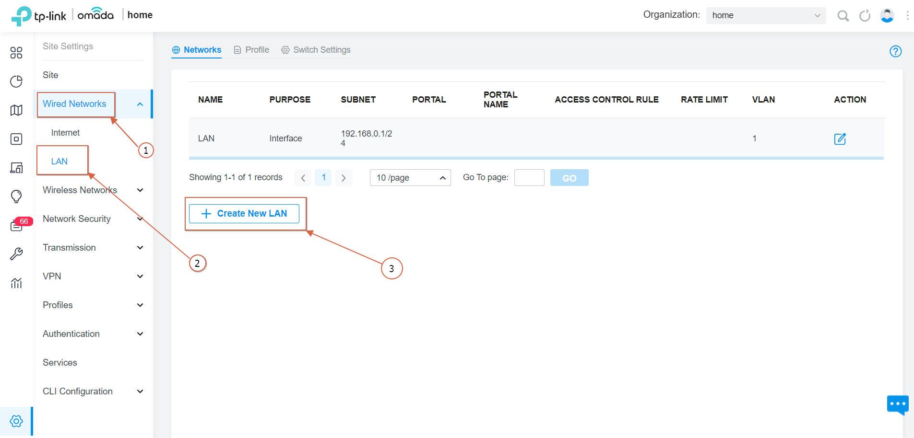Expand the Authentication section
Image resolution: width=914 pixels, height=438 pixels.
140,334
